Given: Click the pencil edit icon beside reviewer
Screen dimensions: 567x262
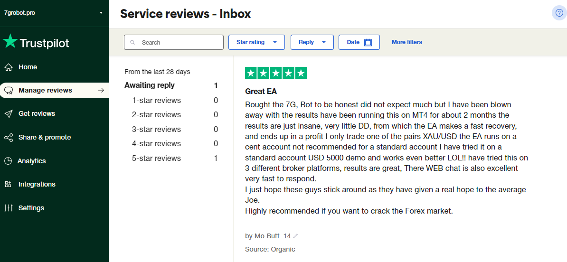Looking at the screenshot, I should pos(296,236).
